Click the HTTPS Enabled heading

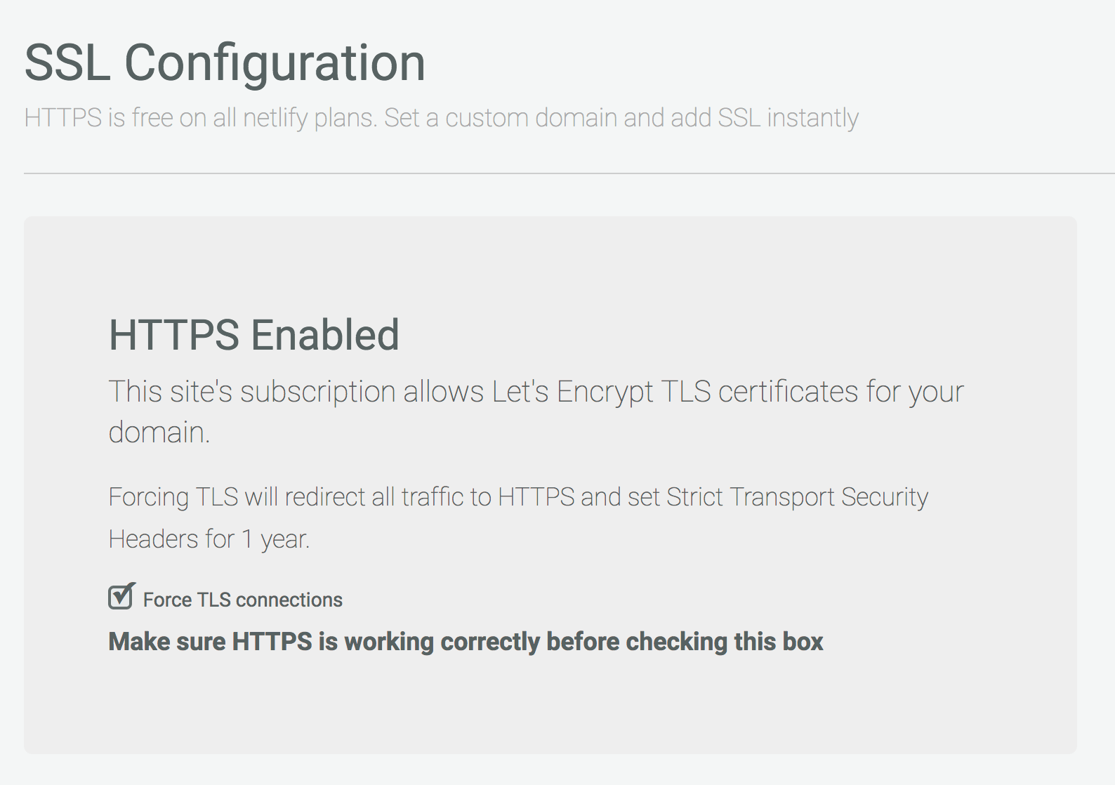(x=254, y=336)
